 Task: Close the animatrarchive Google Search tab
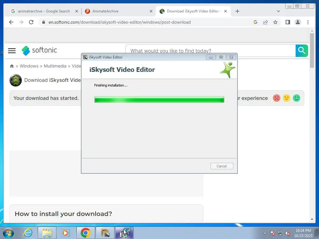[77, 11]
